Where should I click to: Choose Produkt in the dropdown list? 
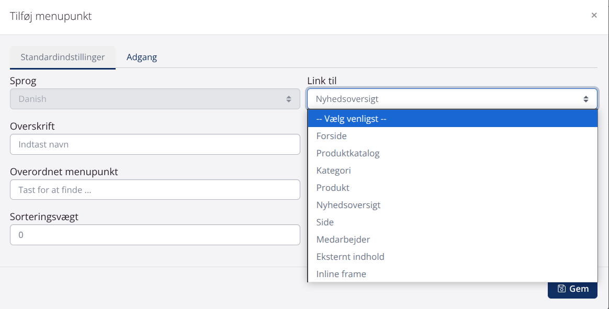pos(333,188)
